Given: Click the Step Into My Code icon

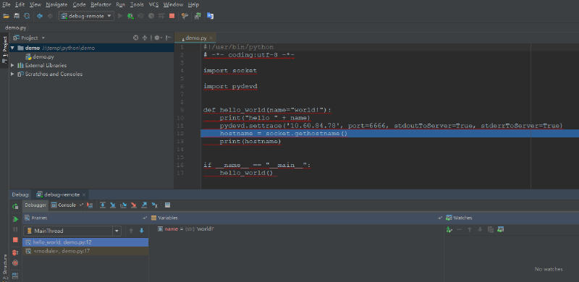Looking at the screenshot, I should 123,205.
